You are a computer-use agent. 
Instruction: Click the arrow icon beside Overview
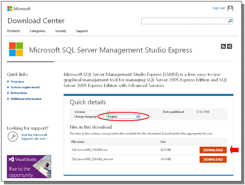[x=8, y=82]
